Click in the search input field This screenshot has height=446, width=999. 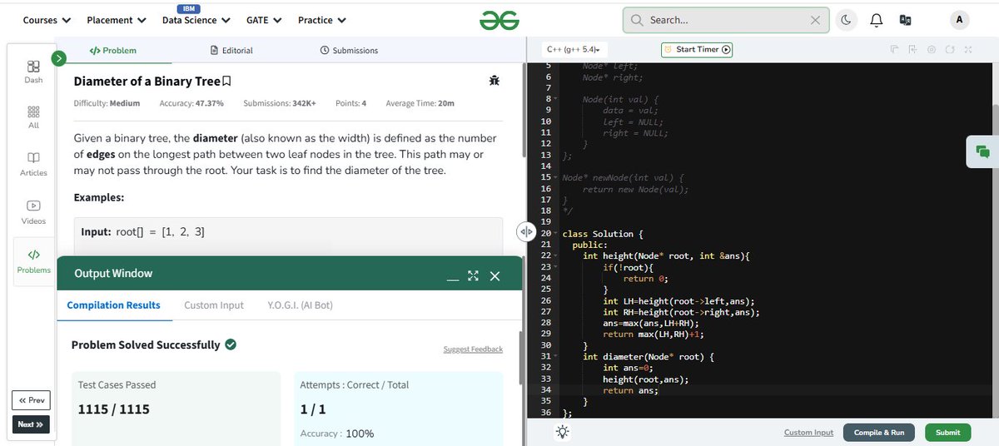[724, 20]
